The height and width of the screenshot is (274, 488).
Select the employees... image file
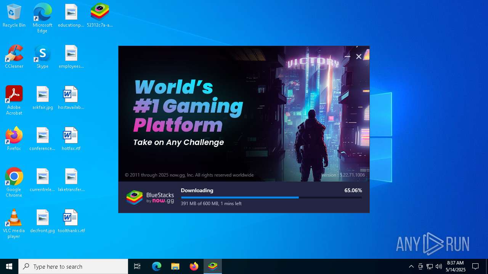pyautogui.click(x=71, y=57)
